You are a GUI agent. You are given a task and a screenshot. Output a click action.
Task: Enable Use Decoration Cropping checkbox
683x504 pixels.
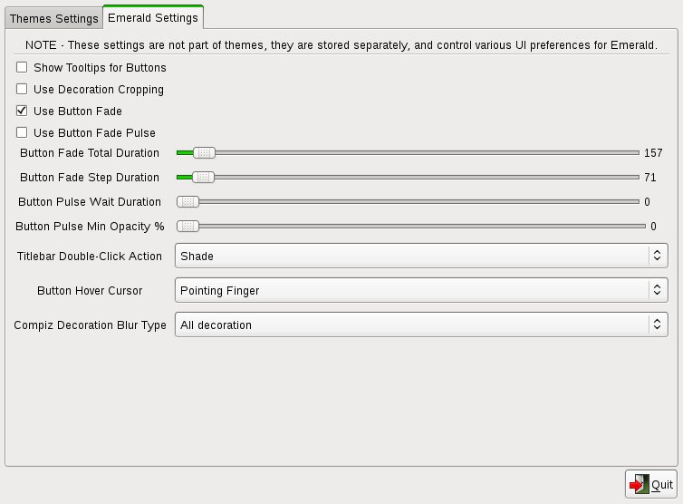pos(22,89)
